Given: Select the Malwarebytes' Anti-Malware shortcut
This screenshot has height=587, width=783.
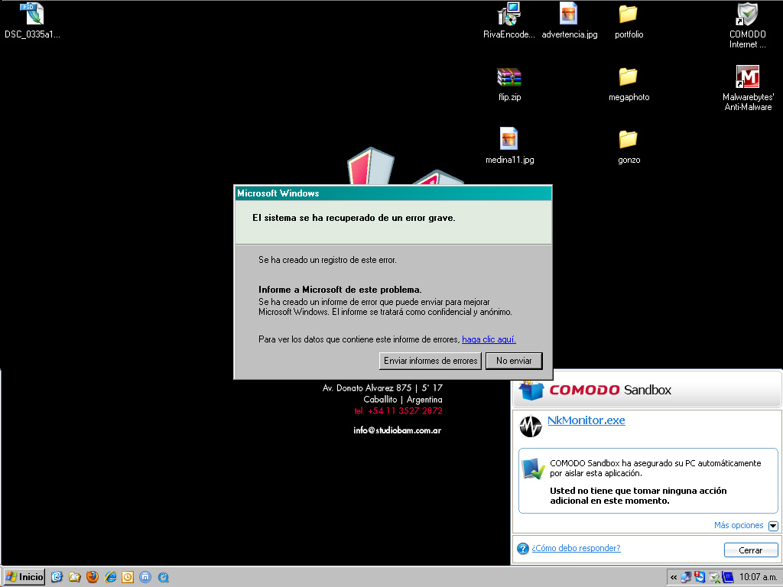Looking at the screenshot, I should [x=748, y=77].
